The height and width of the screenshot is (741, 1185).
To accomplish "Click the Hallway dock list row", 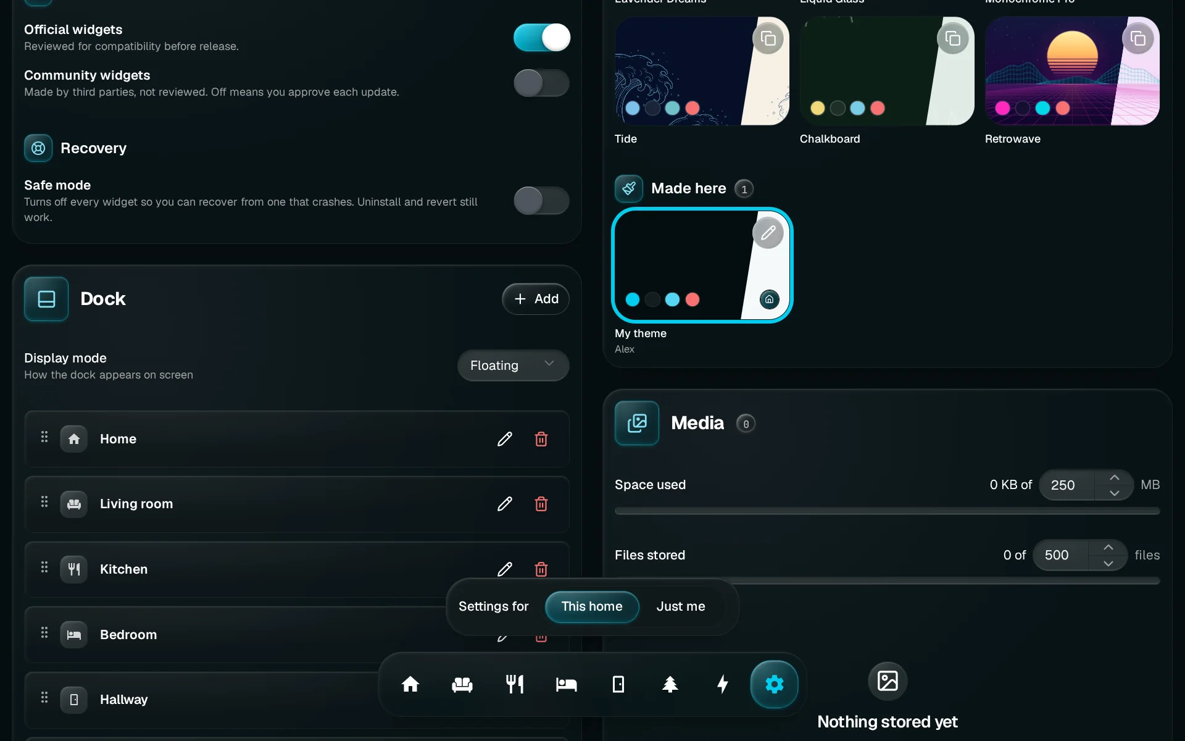I will 297,700.
